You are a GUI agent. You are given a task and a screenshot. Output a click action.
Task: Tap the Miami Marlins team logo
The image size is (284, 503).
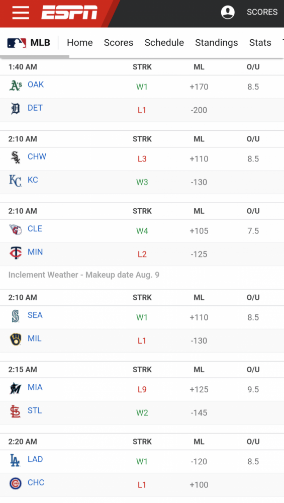coord(16,388)
